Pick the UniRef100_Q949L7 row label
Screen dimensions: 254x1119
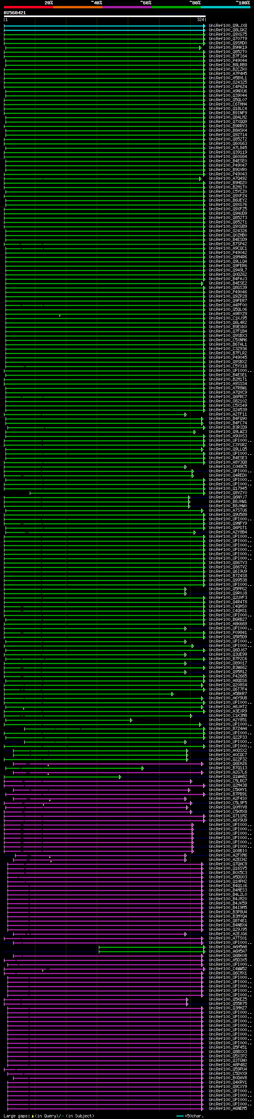pos(228,270)
